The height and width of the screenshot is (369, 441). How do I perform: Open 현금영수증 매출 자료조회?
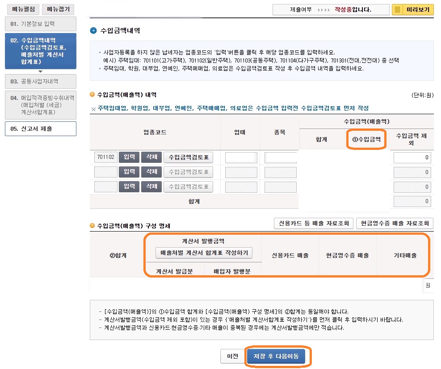pos(395,223)
